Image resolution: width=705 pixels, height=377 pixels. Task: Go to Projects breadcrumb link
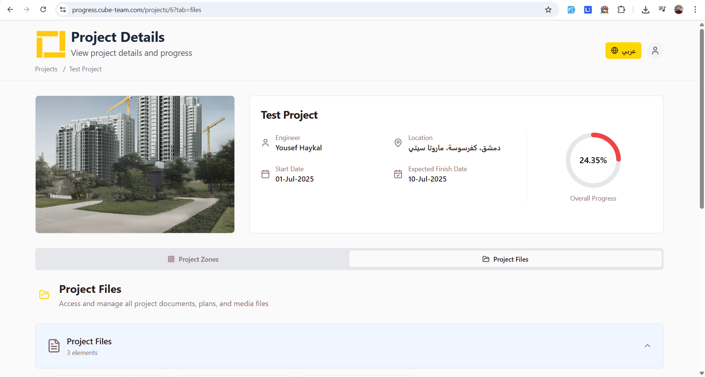point(46,69)
